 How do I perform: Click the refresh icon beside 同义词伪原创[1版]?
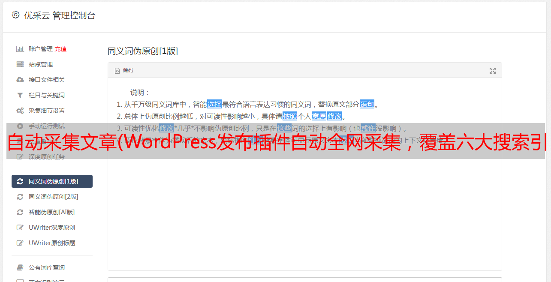click(x=20, y=181)
